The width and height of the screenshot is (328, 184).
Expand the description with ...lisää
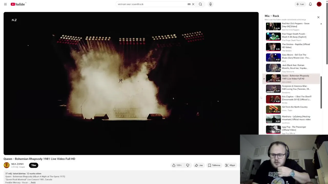pyautogui.click(x=33, y=182)
